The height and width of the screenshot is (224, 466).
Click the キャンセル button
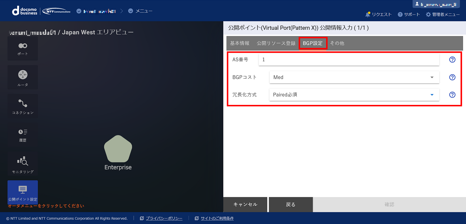[245, 205]
